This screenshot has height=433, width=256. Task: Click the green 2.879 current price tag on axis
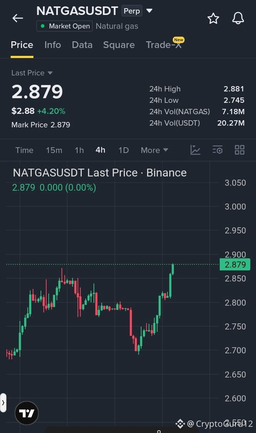[x=235, y=264]
